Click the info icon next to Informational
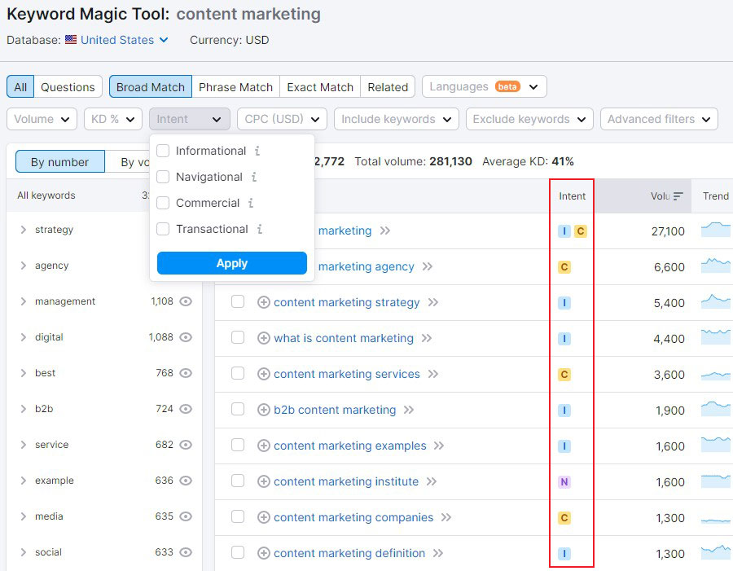The width and height of the screenshot is (733, 571). pos(257,151)
